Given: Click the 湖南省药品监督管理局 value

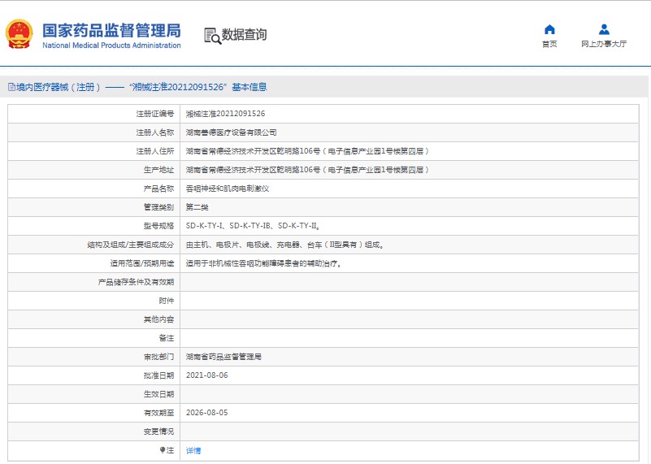Looking at the screenshot, I should (x=224, y=357).
